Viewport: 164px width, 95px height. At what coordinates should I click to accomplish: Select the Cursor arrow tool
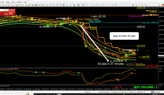click(117, 5)
